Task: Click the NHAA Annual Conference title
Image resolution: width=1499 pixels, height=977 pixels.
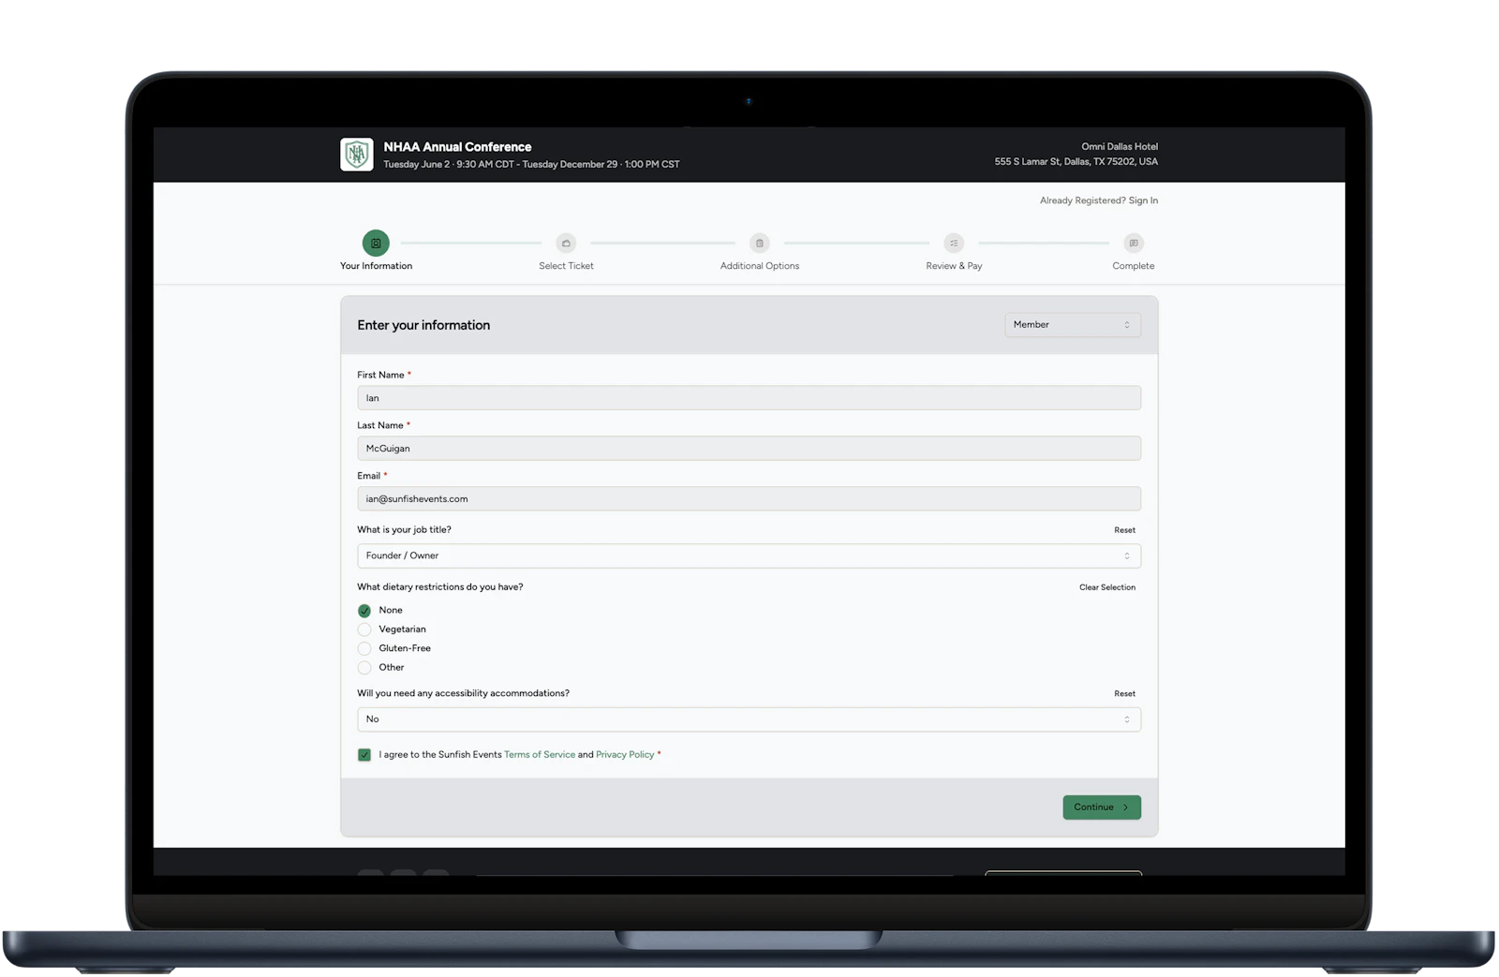Action: point(457,147)
